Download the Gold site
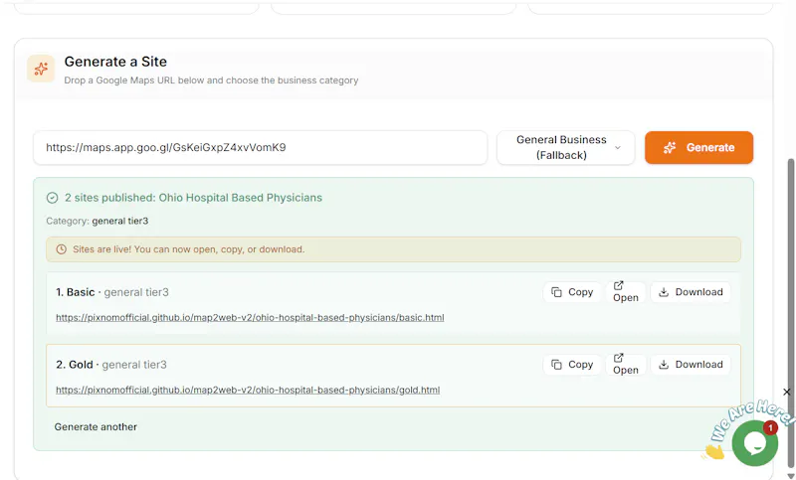Image resolution: width=796 pixels, height=480 pixels. click(x=691, y=365)
